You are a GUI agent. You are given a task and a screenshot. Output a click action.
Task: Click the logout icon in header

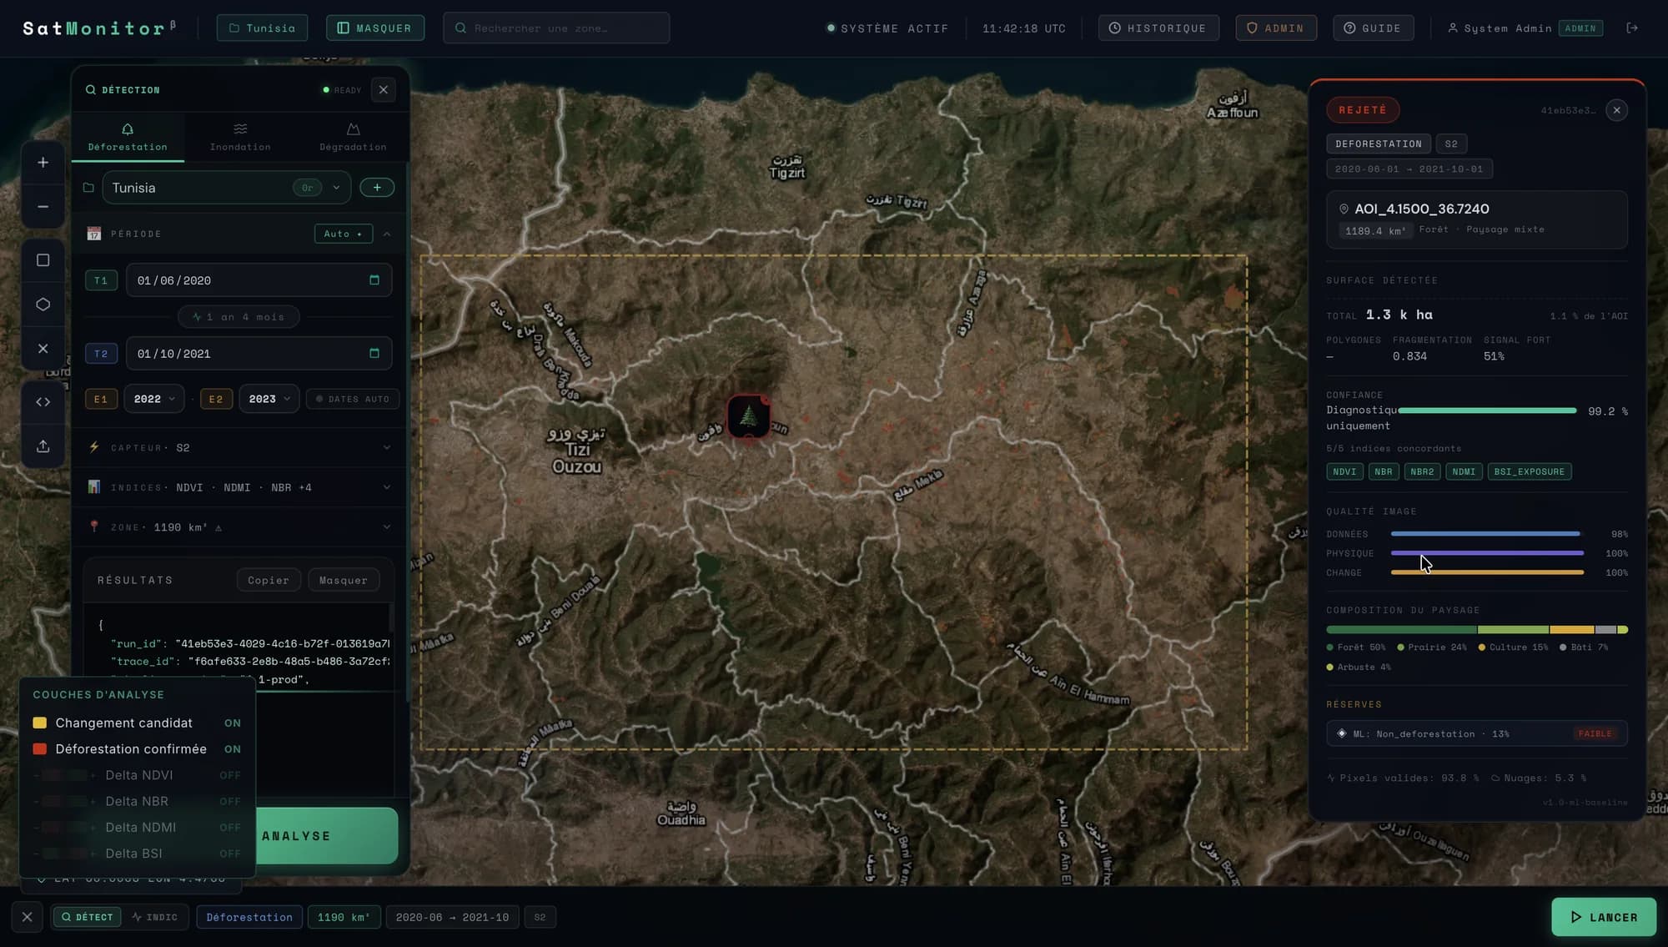pyautogui.click(x=1632, y=28)
